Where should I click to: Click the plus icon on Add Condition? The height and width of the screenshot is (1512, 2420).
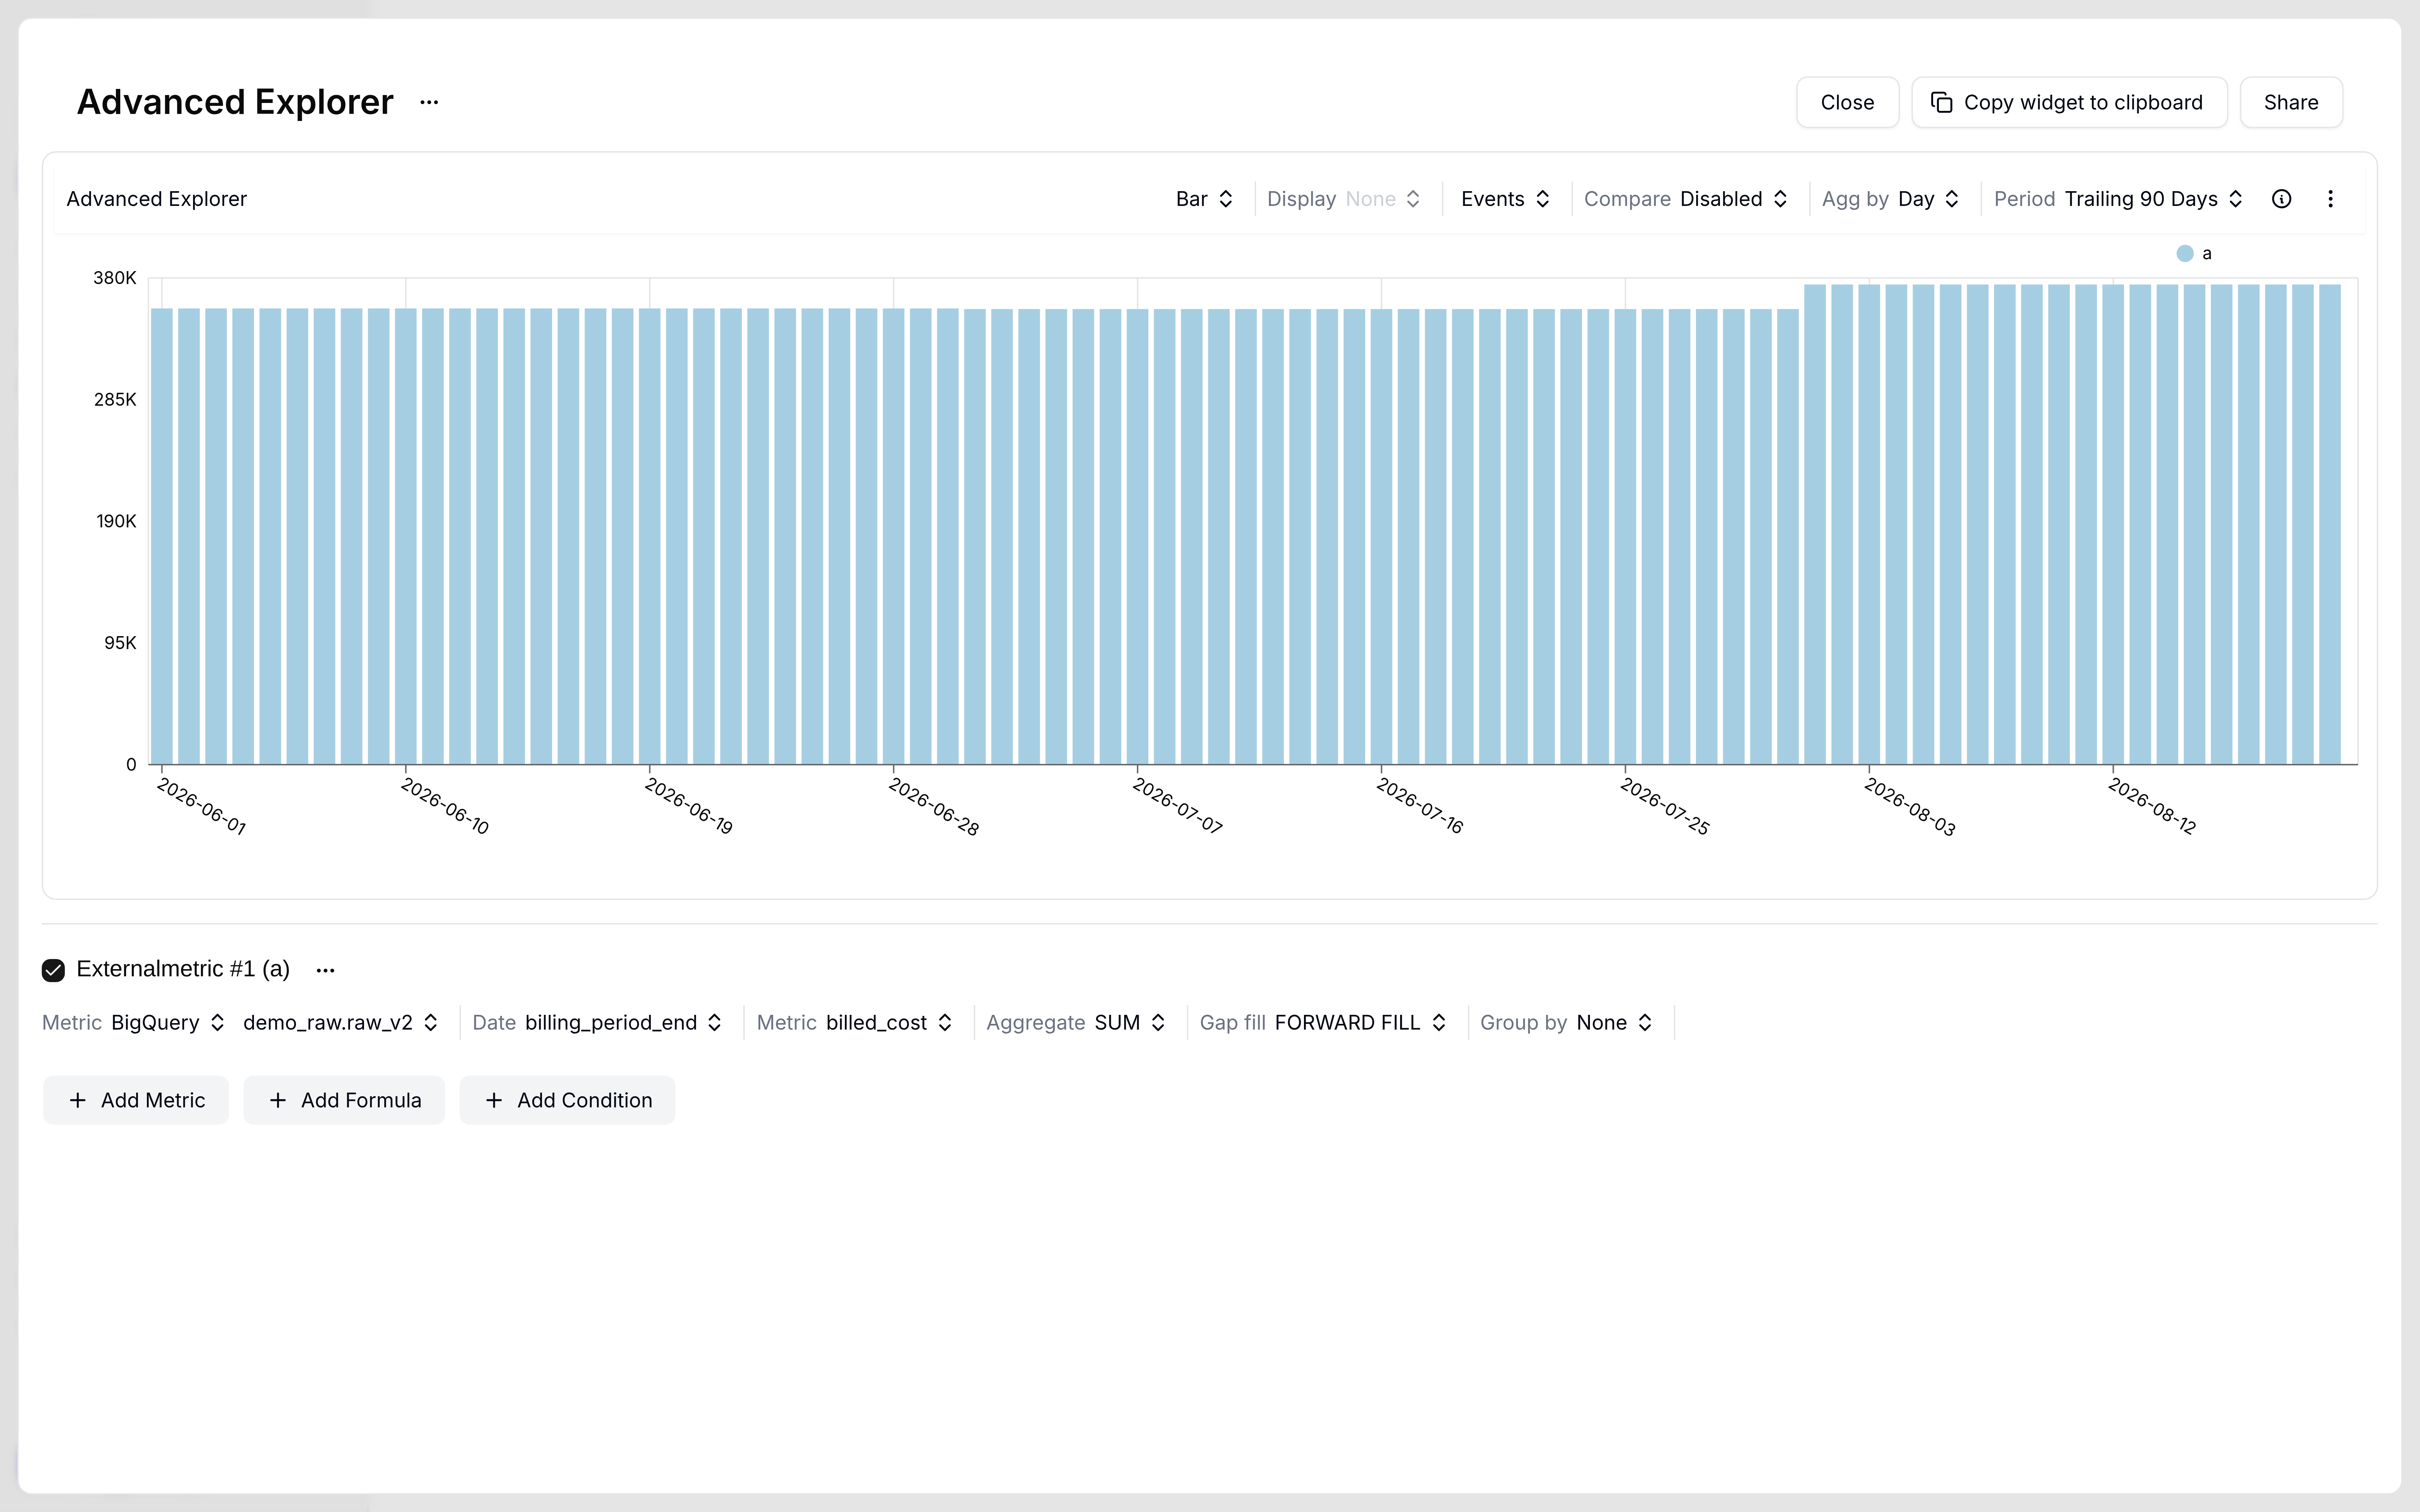494,1100
